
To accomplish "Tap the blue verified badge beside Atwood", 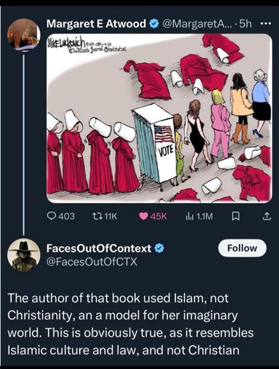I will coord(154,24).
